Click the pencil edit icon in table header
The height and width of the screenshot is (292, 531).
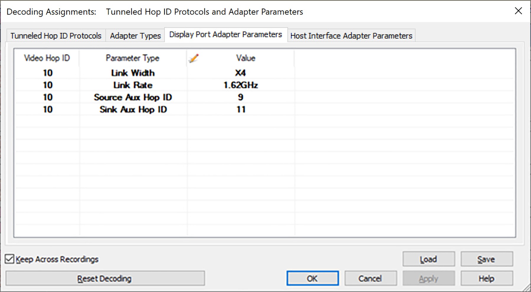pyautogui.click(x=194, y=58)
